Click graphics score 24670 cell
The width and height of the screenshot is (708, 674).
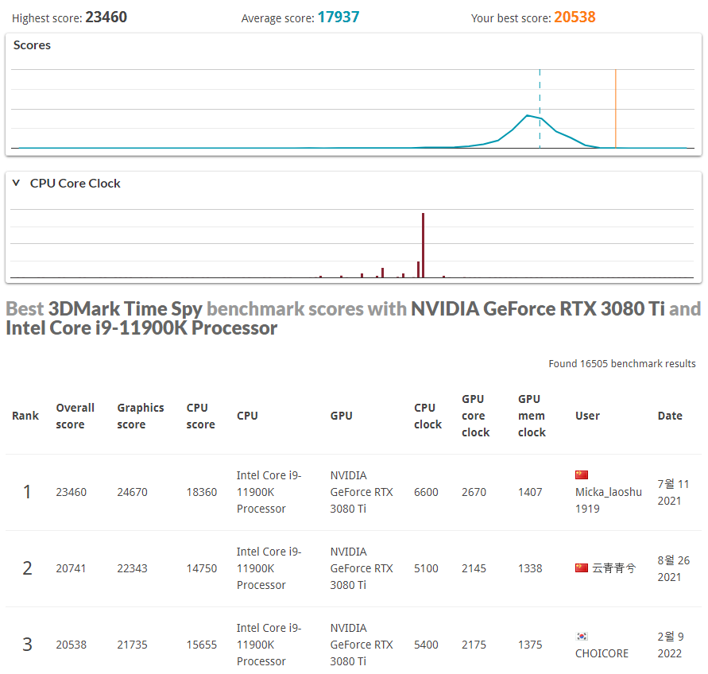coord(132,492)
